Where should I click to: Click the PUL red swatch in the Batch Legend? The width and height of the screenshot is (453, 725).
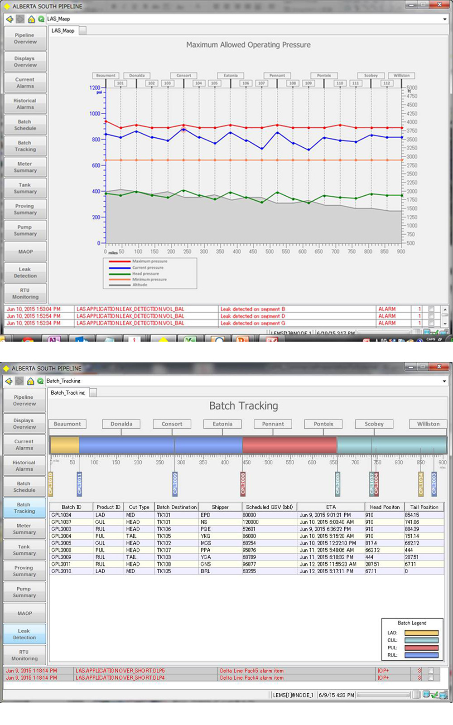[421, 648]
